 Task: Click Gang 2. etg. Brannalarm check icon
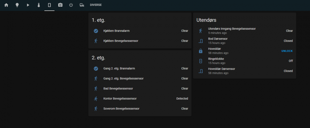(96, 69)
